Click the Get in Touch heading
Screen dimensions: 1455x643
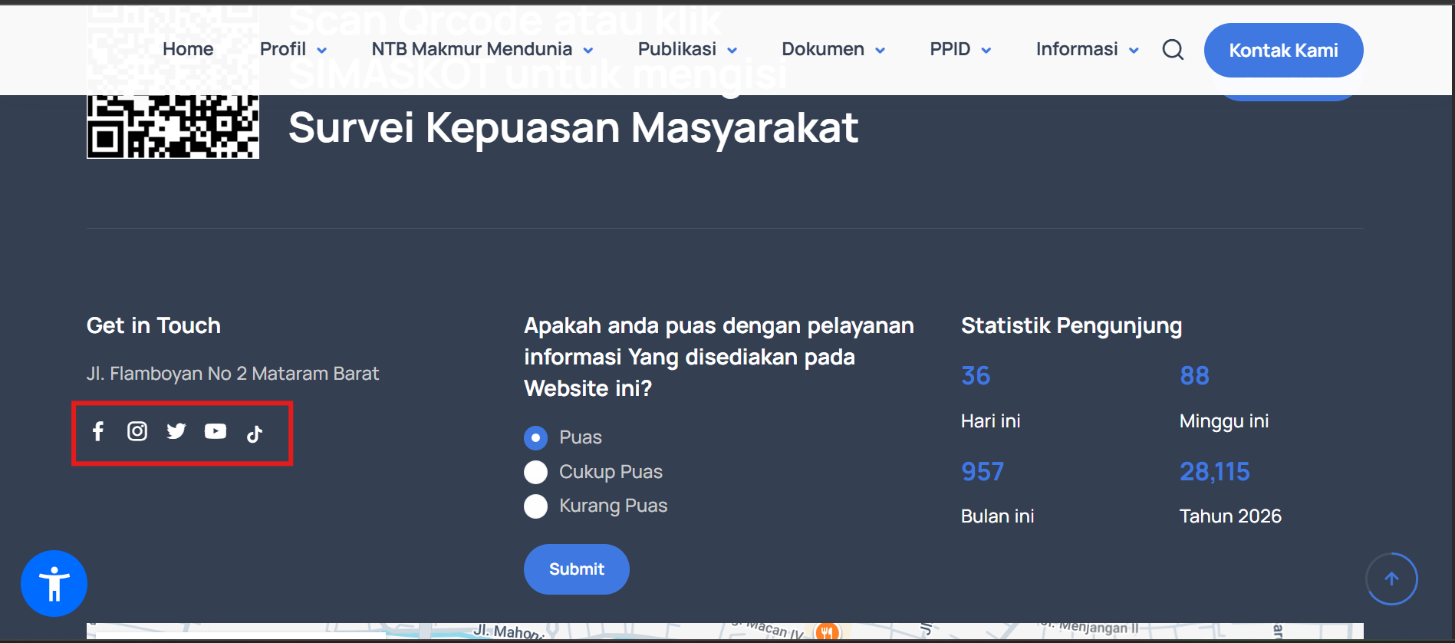(x=153, y=325)
